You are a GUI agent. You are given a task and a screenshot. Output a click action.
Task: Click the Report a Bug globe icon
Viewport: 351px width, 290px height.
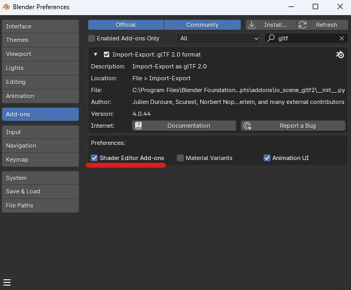click(x=247, y=126)
